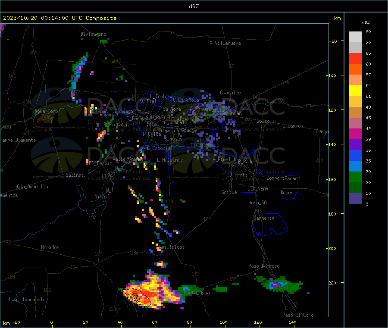Select the blue 36 dBZ legend swatch
Image resolution: width=388 pixels, height=328 pixels.
355,155
